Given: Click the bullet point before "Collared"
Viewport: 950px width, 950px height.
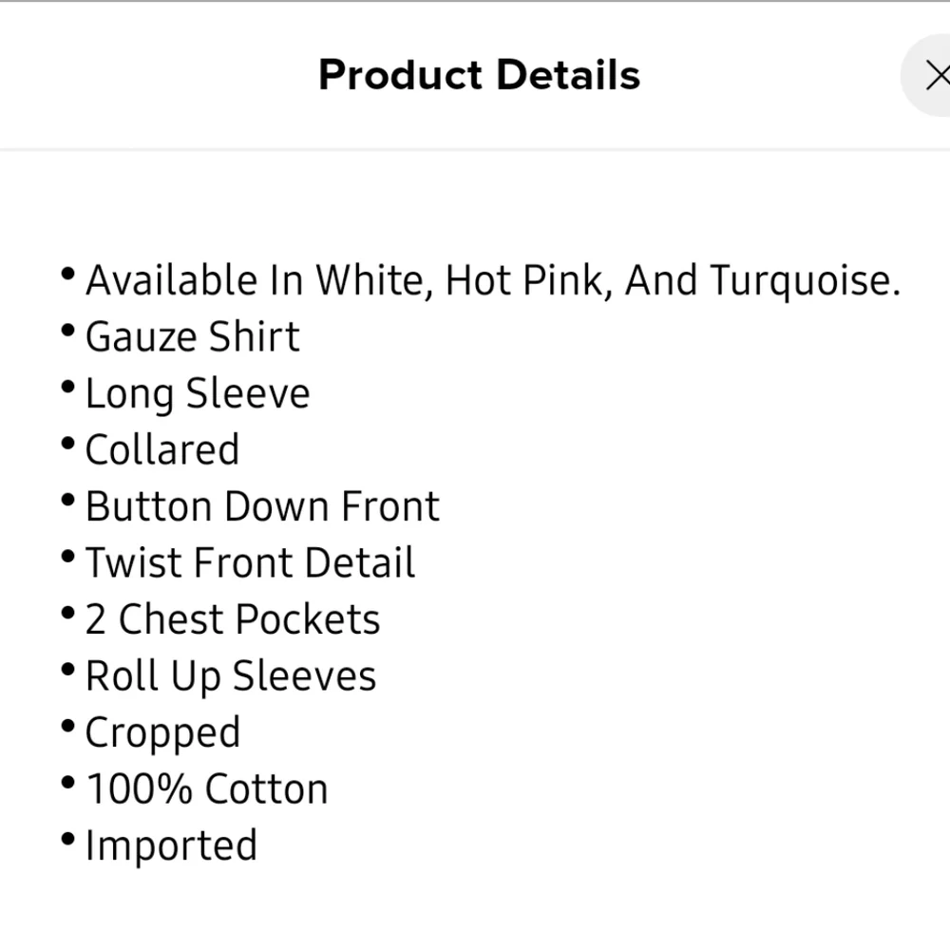Looking at the screenshot, I should point(67,445).
